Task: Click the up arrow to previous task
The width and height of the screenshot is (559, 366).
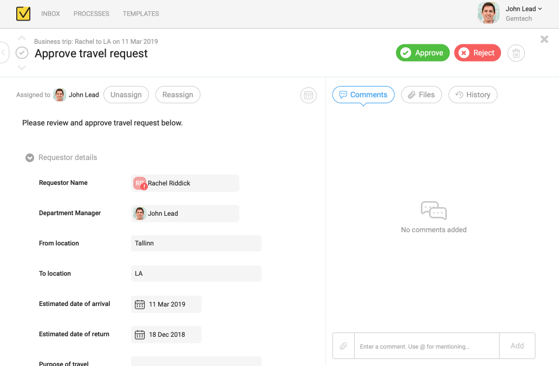Action: 22,38
